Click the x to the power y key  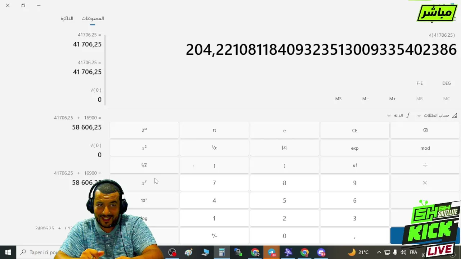point(144,183)
